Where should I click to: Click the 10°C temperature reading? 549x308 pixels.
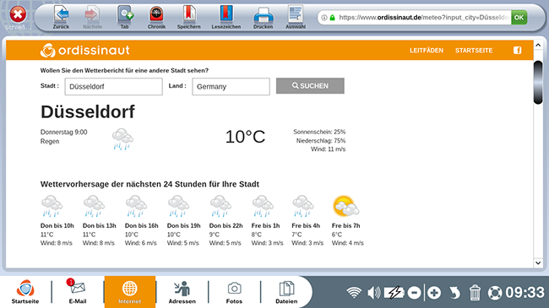pyautogui.click(x=245, y=137)
